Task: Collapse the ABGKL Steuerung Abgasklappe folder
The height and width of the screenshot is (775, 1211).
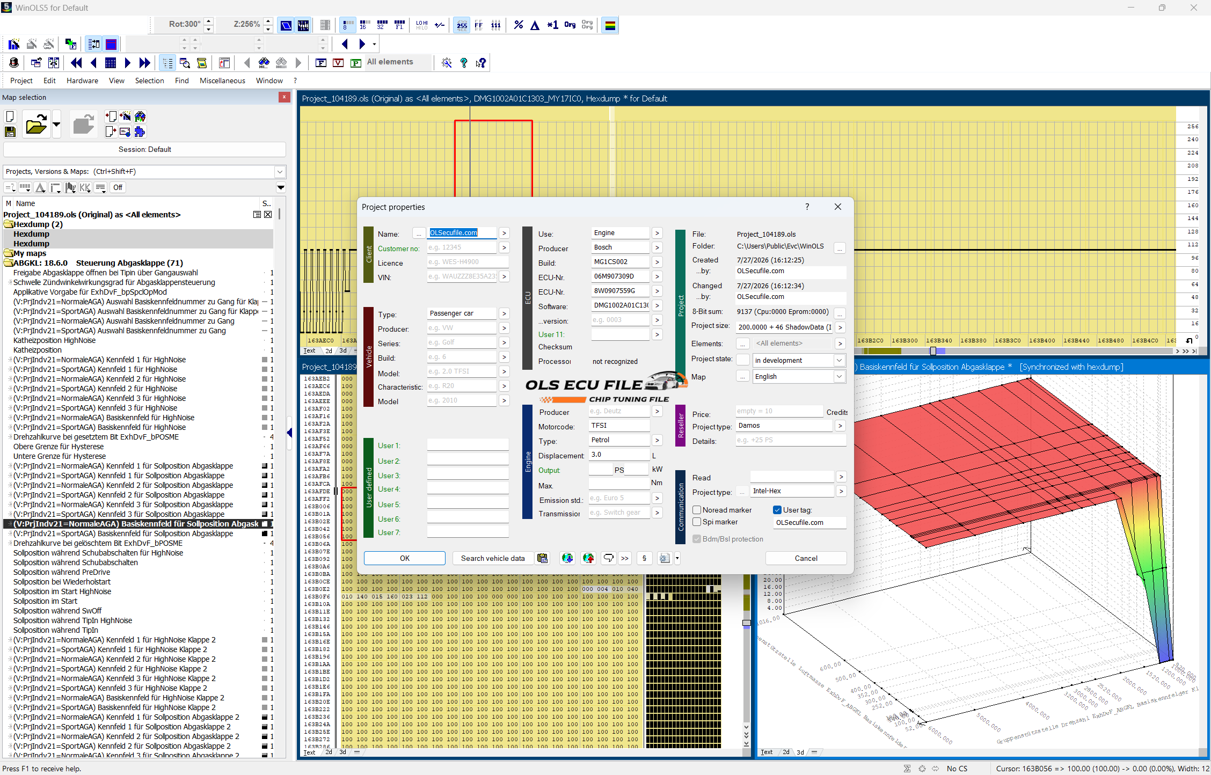Action: point(9,263)
